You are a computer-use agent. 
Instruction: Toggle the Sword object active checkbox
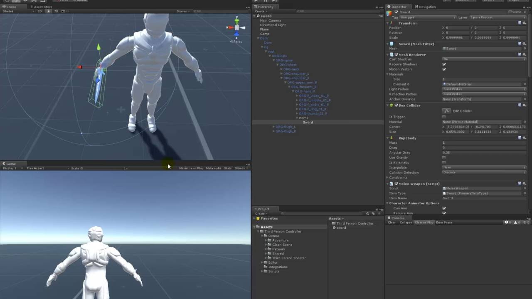coord(397,12)
